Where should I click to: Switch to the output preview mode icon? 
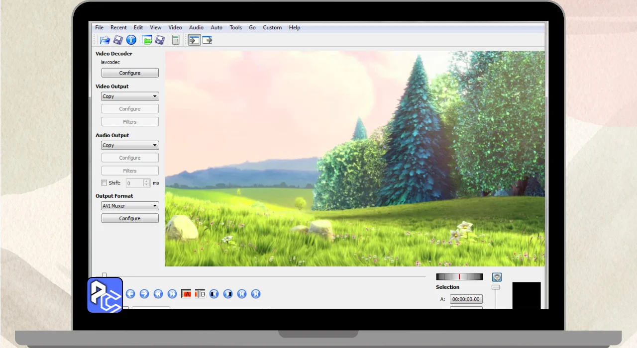click(208, 40)
